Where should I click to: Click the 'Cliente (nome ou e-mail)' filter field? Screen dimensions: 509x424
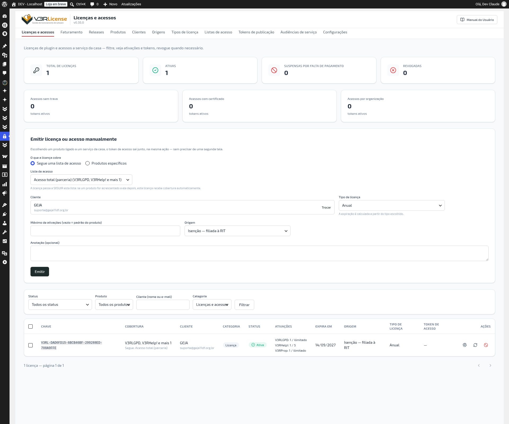[163, 305]
